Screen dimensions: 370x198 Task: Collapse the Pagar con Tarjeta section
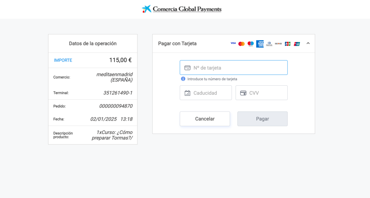click(308, 43)
